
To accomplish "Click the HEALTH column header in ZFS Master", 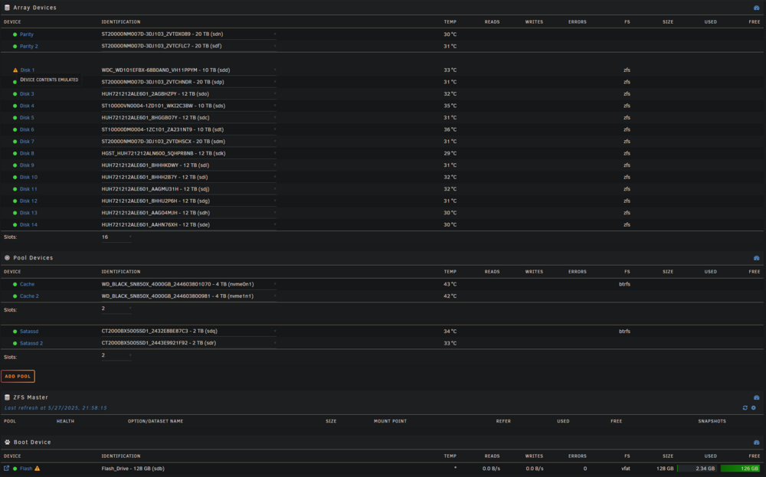I will (x=65, y=421).
